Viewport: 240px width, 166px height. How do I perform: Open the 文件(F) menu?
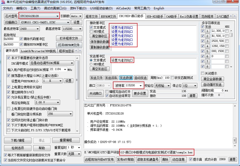tap(8, 8)
